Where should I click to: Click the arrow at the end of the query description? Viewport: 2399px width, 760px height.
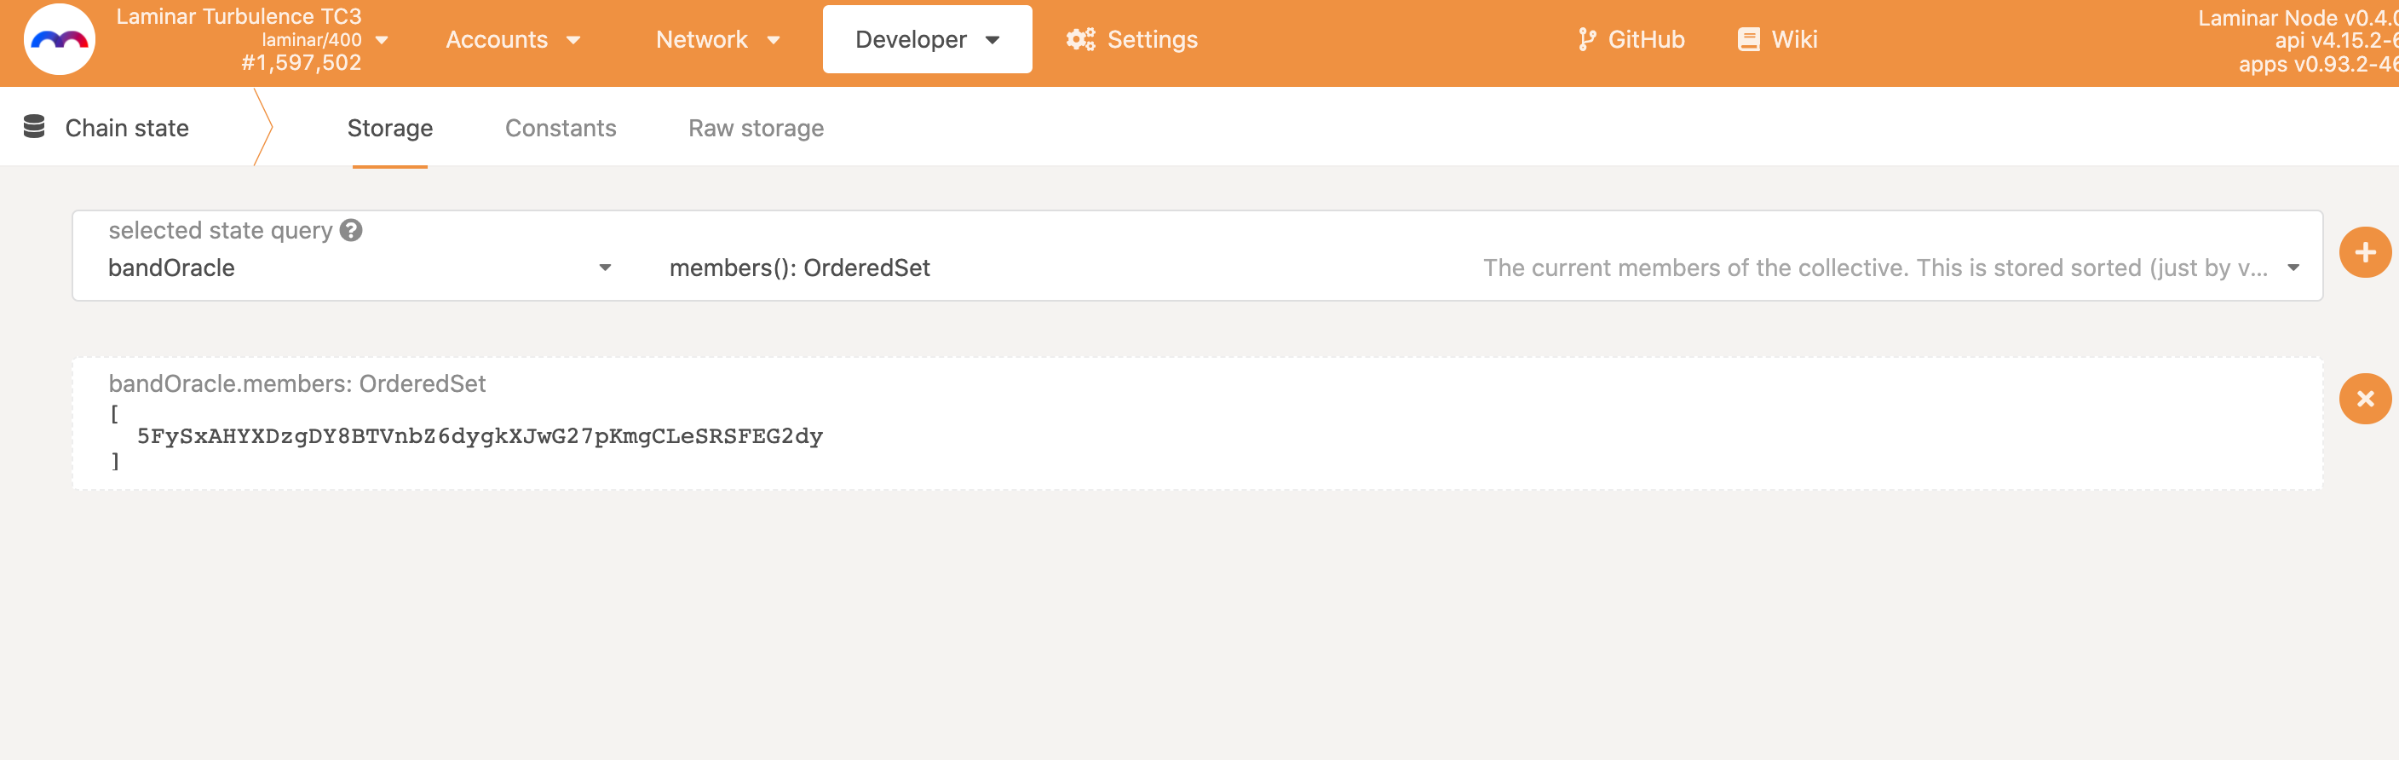(x=2293, y=268)
